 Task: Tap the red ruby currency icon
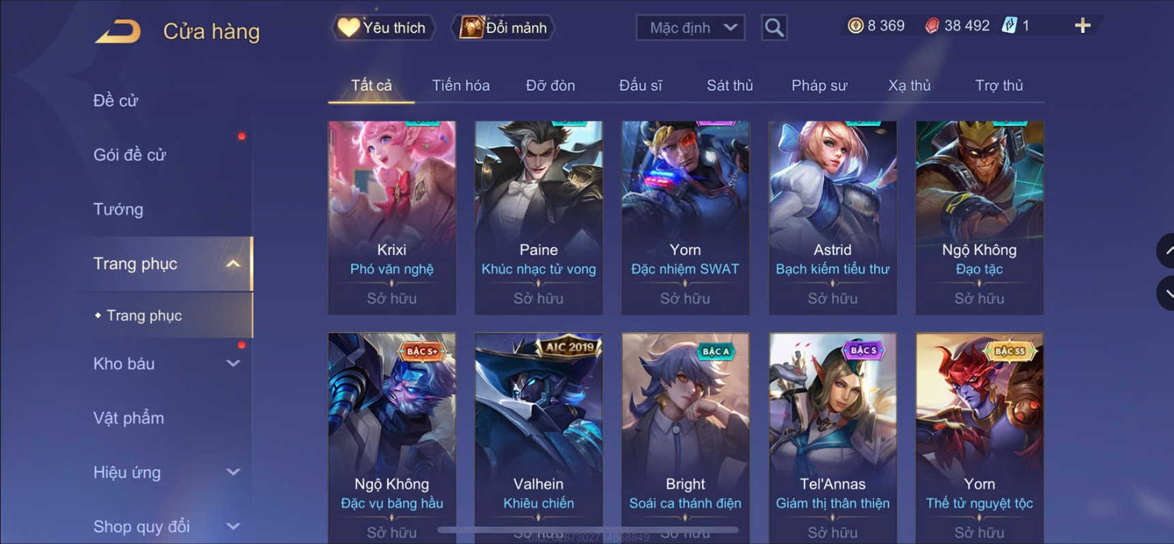(932, 26)
